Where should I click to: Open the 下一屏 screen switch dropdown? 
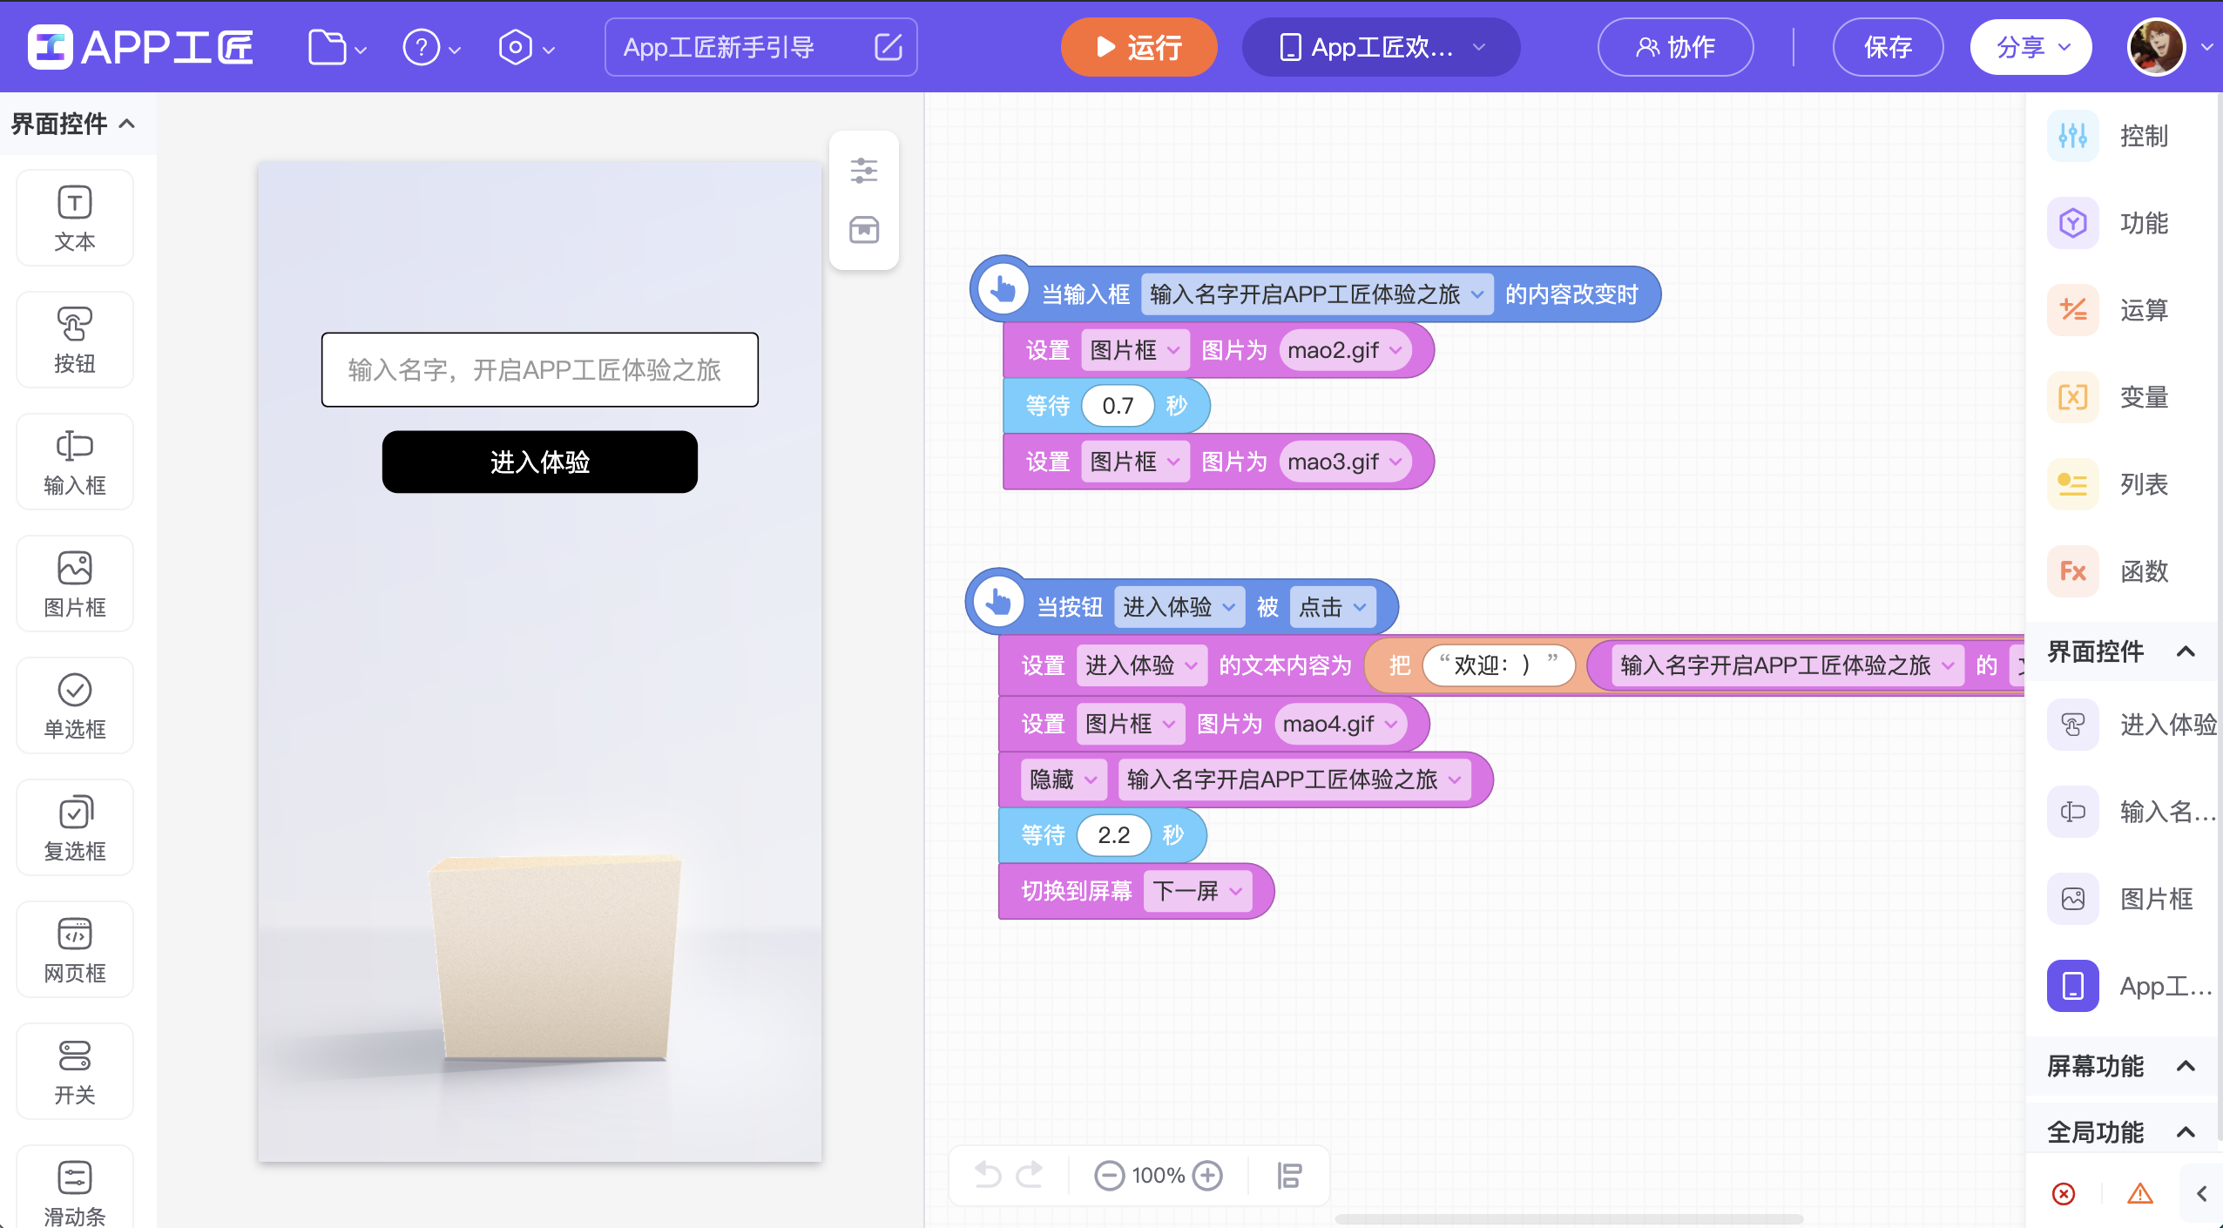(x=1198, y=891)
